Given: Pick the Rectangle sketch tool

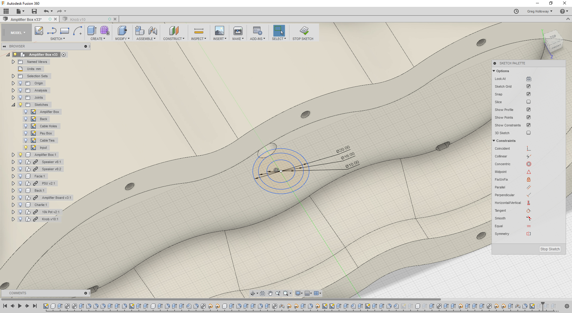Looking at the screenshot, I should tap(65, 31).
